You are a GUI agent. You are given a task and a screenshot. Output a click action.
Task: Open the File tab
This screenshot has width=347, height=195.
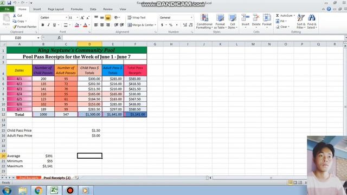click(x=7, y=9)
